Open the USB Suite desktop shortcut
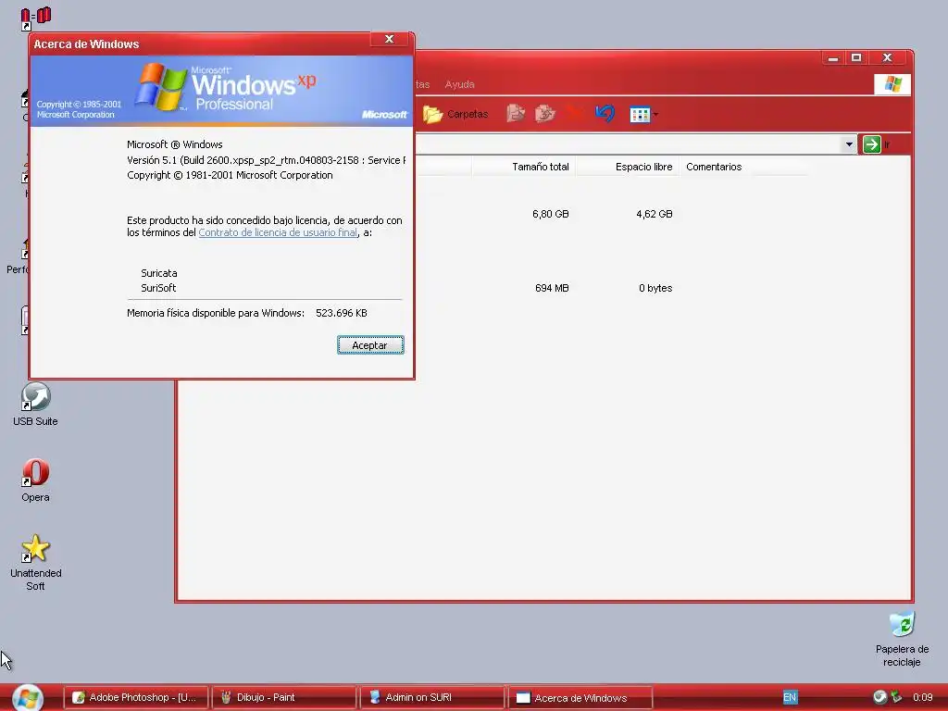This screenshot has width=948, height=711. coord(35,405)
